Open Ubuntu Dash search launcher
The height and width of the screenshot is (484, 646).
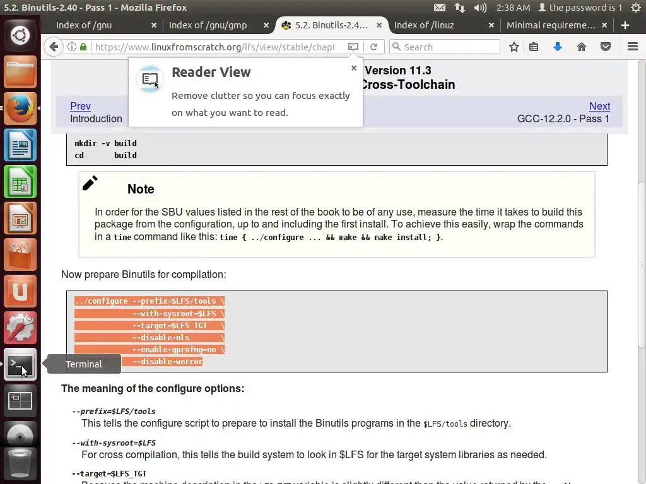[x=20, y=35]
